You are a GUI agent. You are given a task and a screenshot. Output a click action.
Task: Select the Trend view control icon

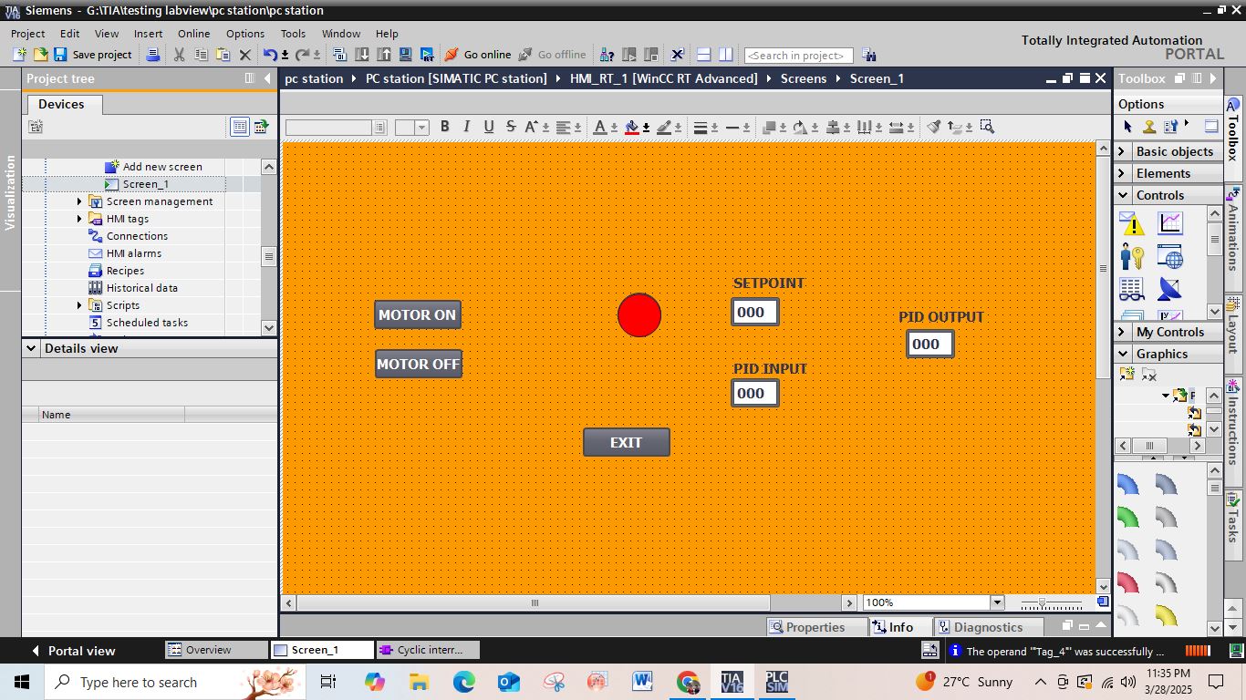click(1169, 223)
